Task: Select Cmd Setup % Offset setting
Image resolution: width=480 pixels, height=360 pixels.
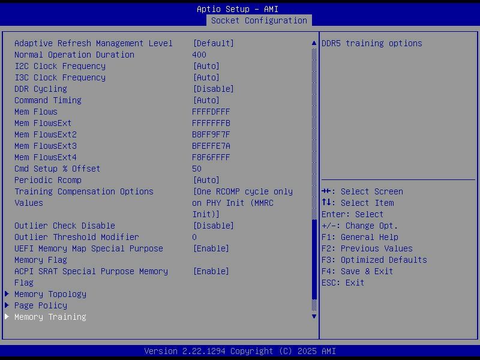Action: [57, 169]
